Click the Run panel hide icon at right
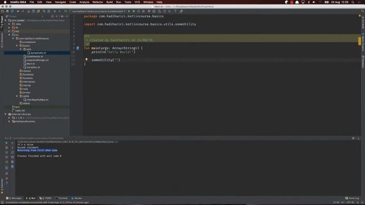This screenshot has height=205, width=365. tap(359, 138)
